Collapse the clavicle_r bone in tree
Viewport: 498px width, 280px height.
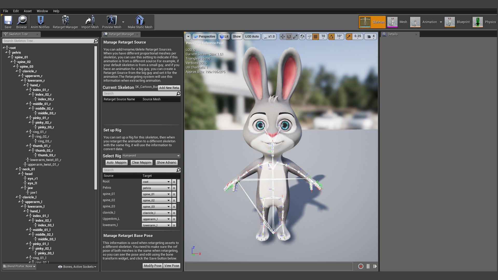pyautogui.click(x=17, y=71)
